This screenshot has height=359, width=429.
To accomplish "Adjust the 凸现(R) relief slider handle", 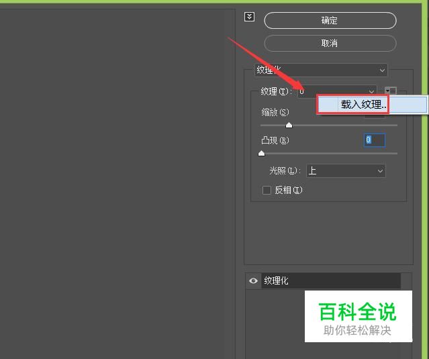I will 262,153.
